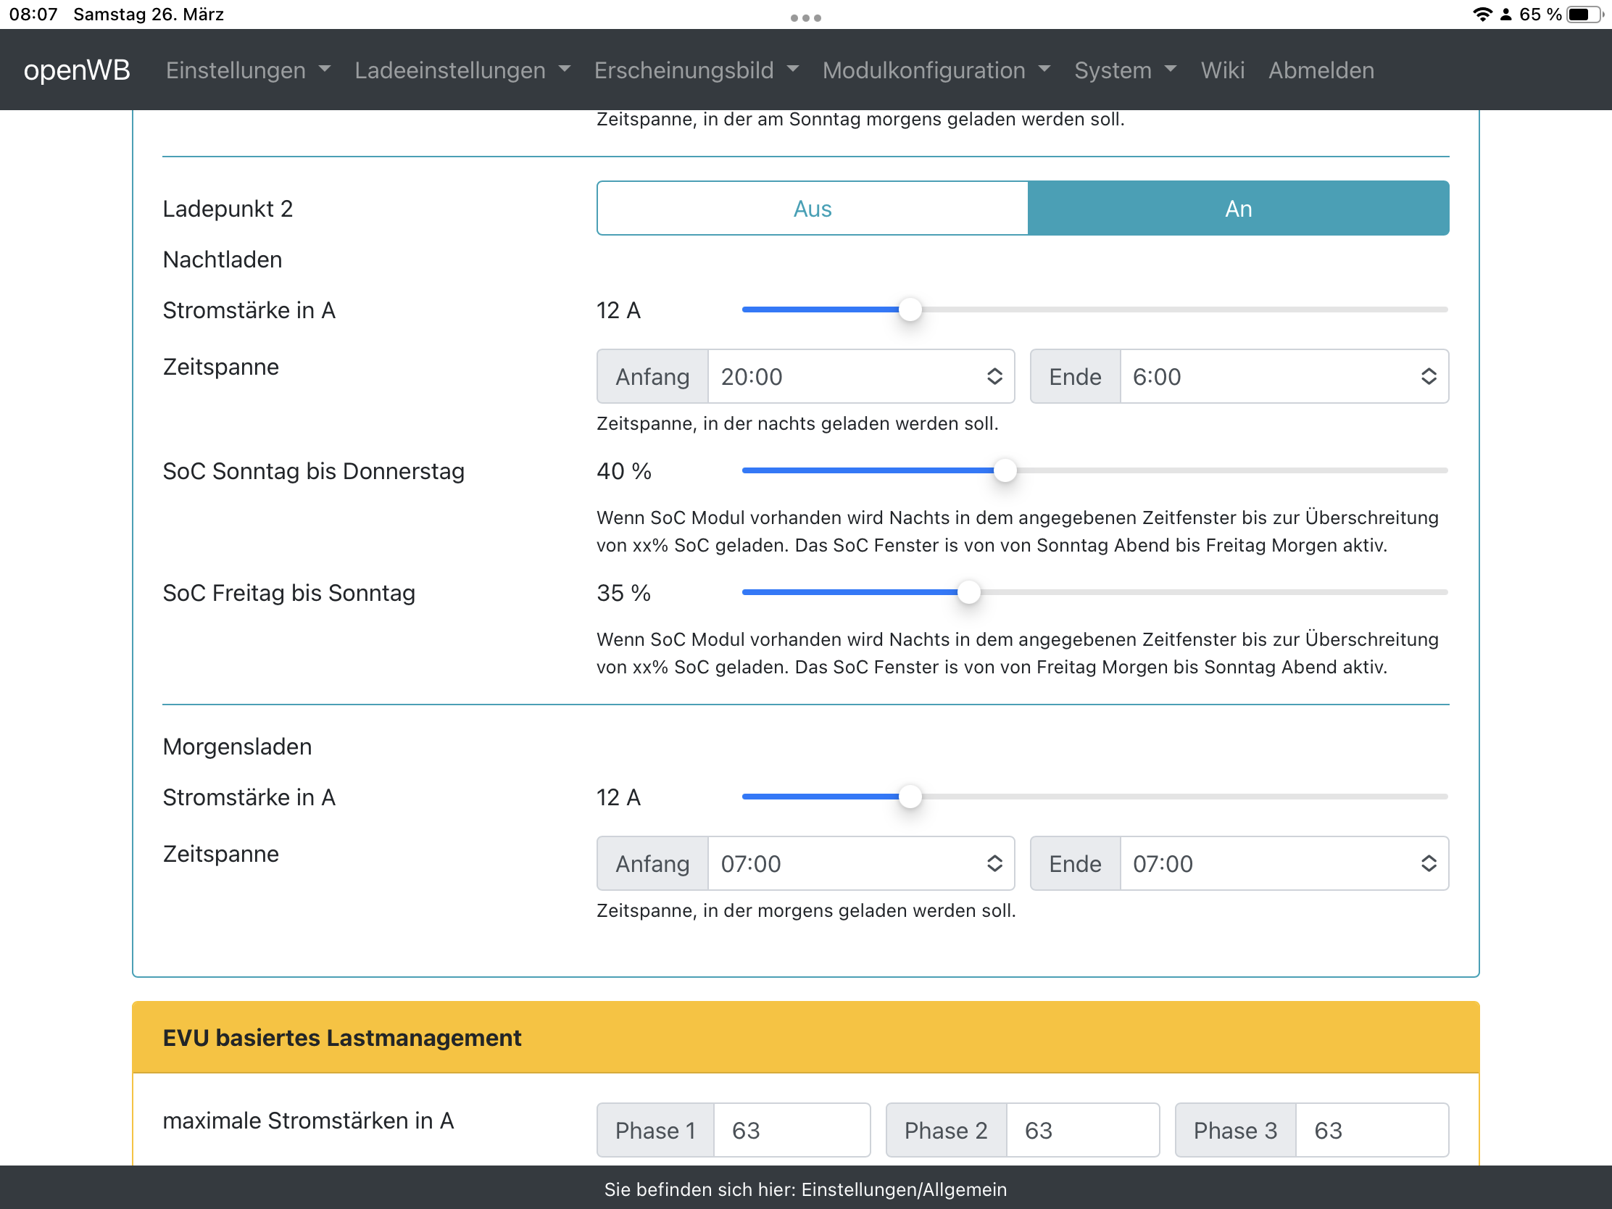
Task: Open the Erscheinungsbild menu
Action: pyautogui.click(x=696, y=70)
